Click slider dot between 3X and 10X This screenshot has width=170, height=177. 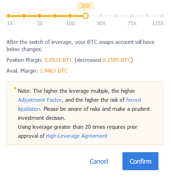pos(55,16)
